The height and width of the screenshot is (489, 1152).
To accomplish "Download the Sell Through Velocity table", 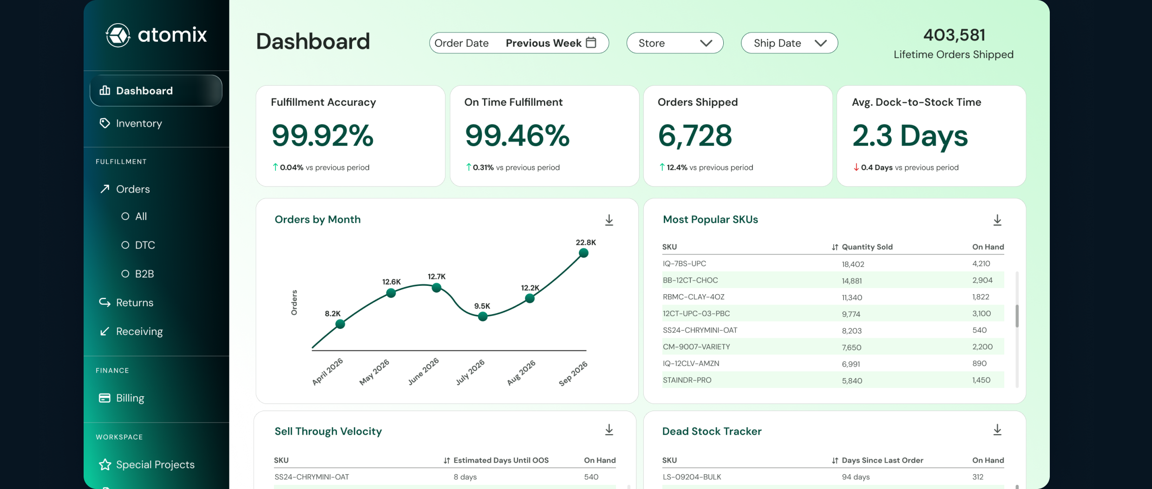I will tap(609, 430).
